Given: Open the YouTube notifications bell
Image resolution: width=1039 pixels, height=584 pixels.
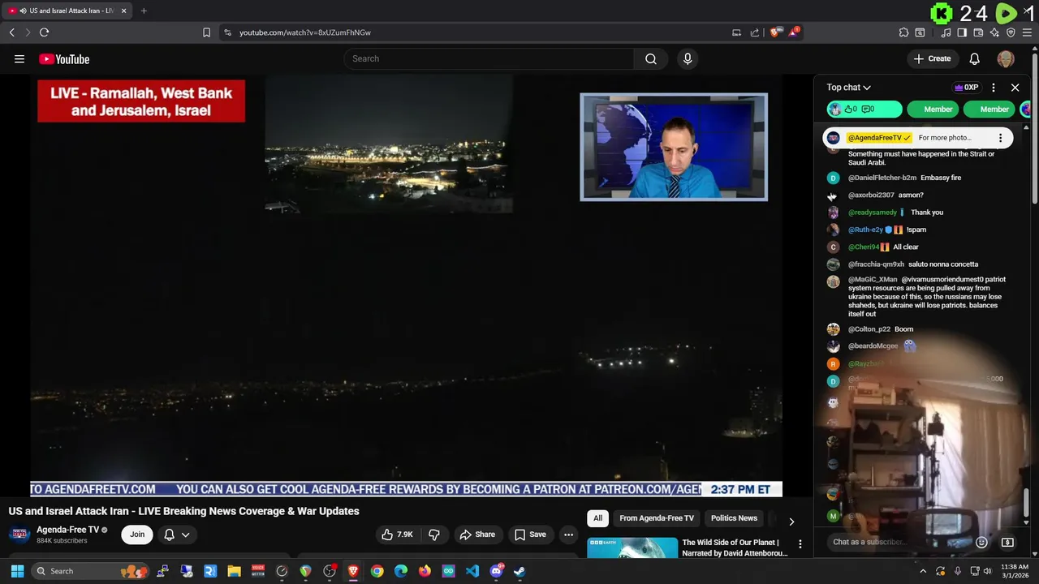Looking at the screenshot, I should coord(975,58).
